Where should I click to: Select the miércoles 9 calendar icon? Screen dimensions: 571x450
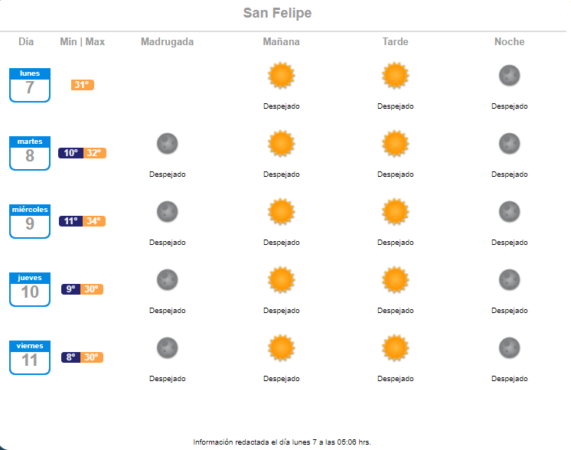(30, 221)
